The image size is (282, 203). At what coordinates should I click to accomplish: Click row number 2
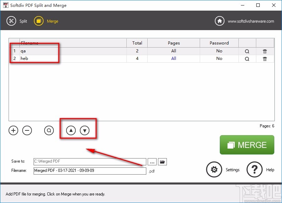14,59
